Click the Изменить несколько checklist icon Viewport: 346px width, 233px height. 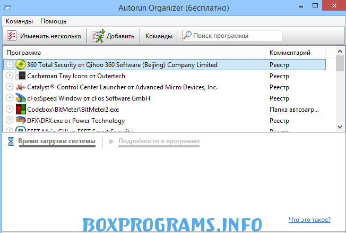coord(12,36)
